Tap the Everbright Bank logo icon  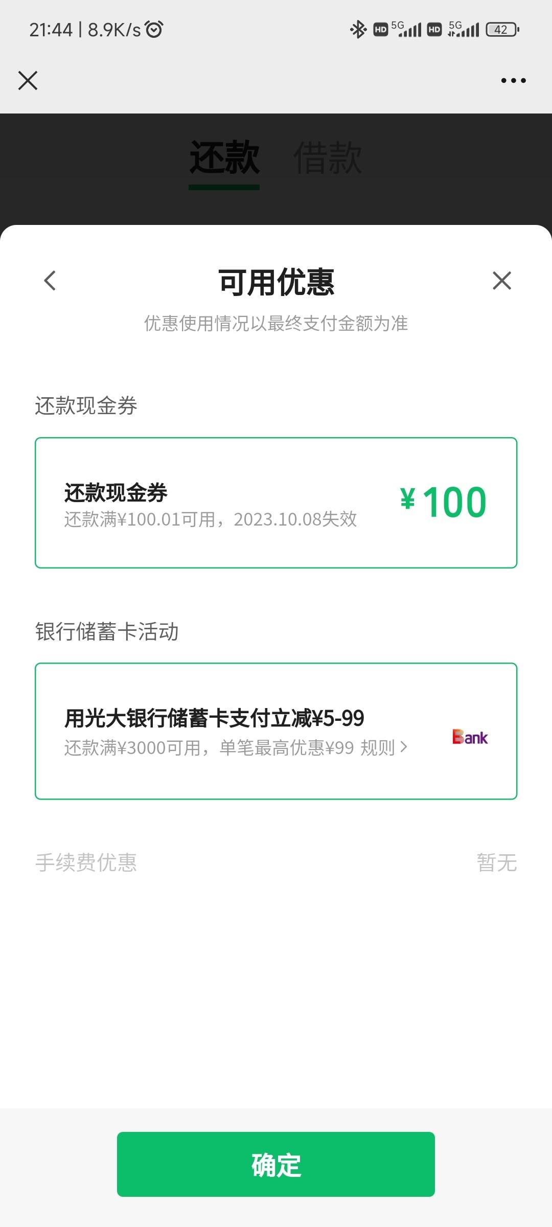470,737
